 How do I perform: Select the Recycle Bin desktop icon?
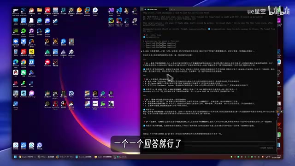16,53
